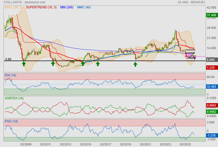Click the blue PGO value tag -1.278
Screen dimensions: 218x147
pos(211,136)
